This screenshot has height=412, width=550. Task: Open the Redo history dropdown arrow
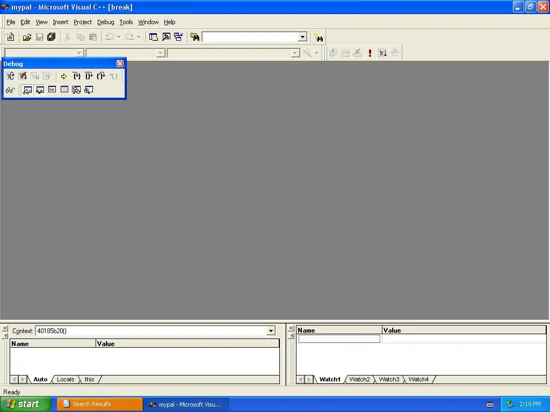tap(139, 37)
